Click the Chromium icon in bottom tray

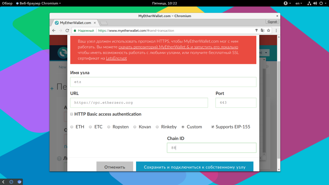(19, 182)
